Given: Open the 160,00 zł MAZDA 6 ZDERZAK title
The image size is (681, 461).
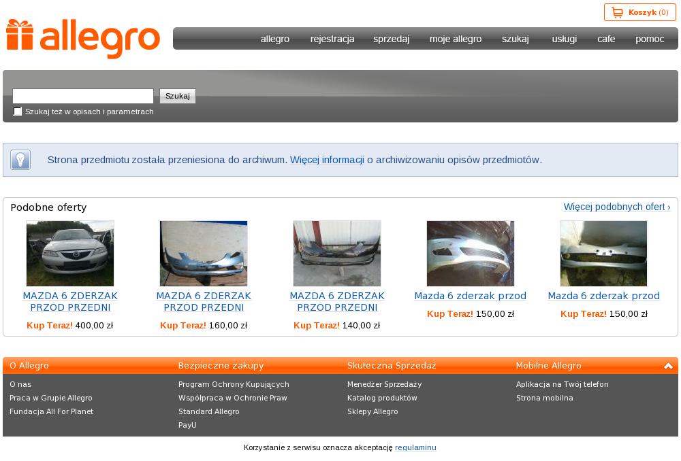Looking at the screenshot, I should (204, 302).
